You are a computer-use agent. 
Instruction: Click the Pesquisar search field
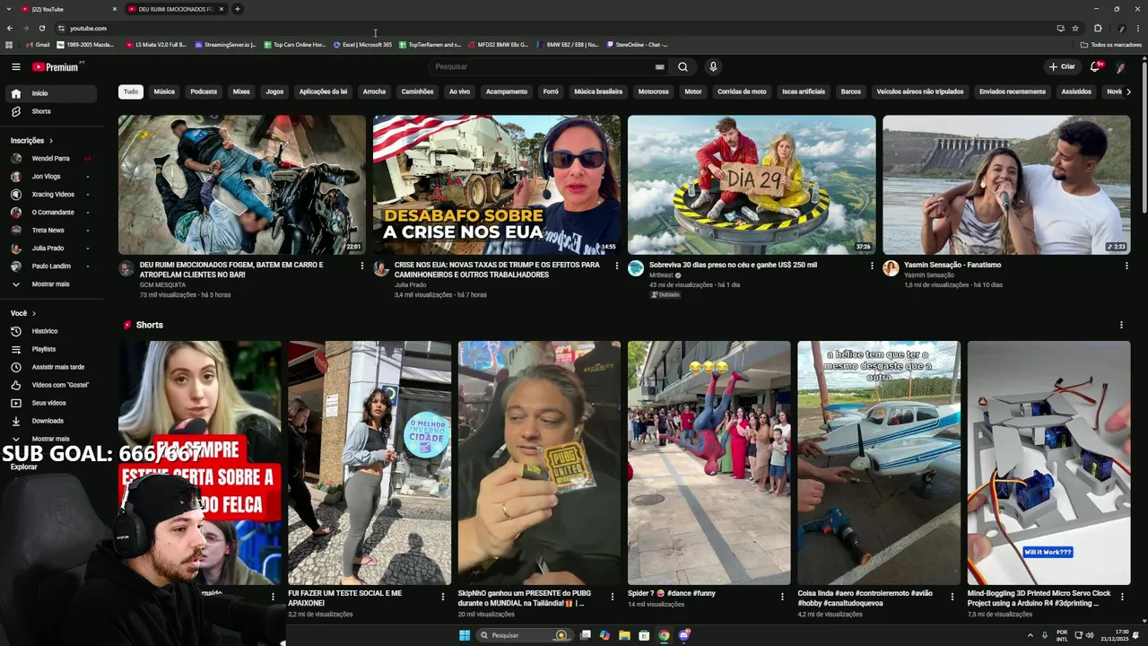[x=542, y=66]
